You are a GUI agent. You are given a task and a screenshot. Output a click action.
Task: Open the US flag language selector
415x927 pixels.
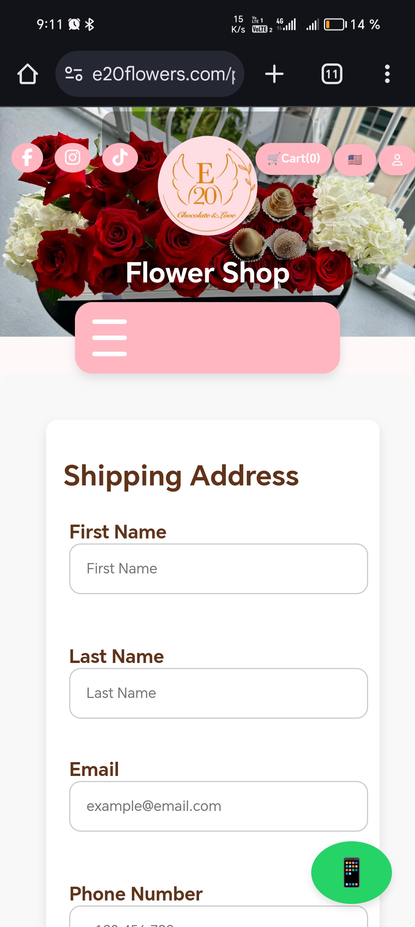click(x=355, y=160)
